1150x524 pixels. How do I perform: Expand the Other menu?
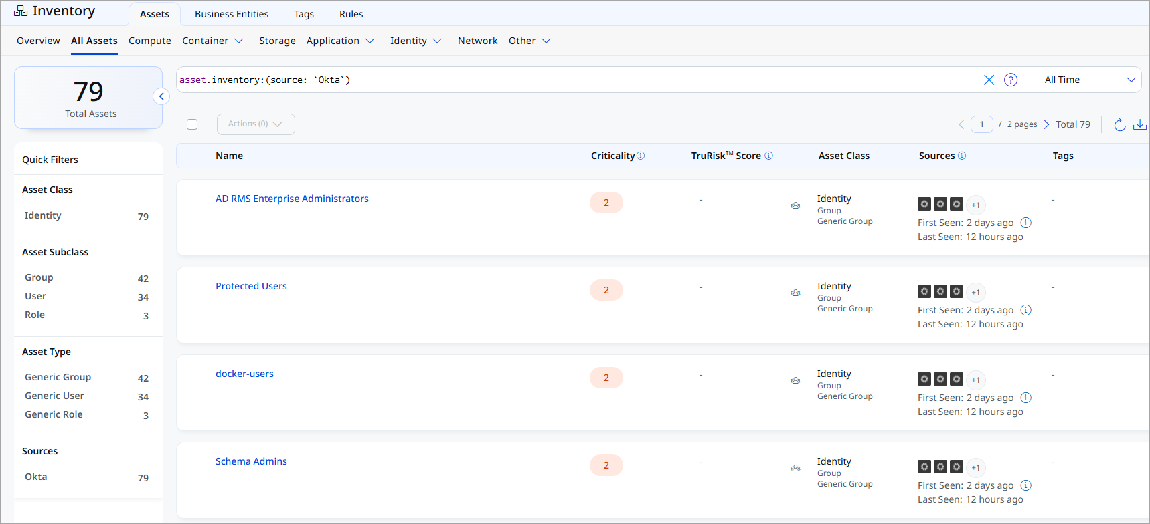tap(529, 41)
